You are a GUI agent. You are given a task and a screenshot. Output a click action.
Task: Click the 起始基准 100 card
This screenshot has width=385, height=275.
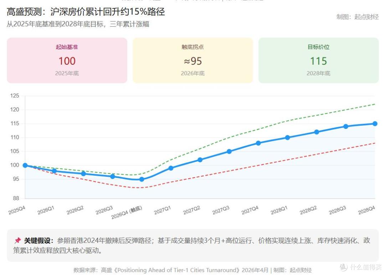pyautogui.click(x=67, y=60)
